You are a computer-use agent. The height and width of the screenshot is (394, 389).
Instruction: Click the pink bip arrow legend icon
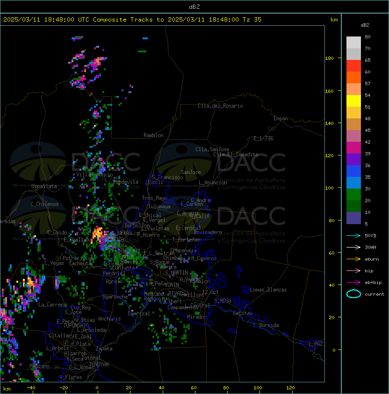(x=353, y=270)
